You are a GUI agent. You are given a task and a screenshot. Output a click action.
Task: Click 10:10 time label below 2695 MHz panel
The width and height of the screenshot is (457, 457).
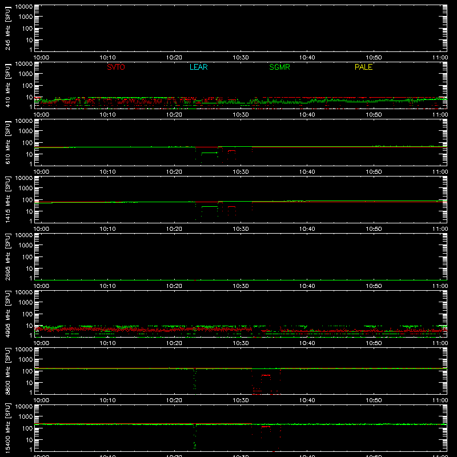pyautogui.click(x=107, y=286)
